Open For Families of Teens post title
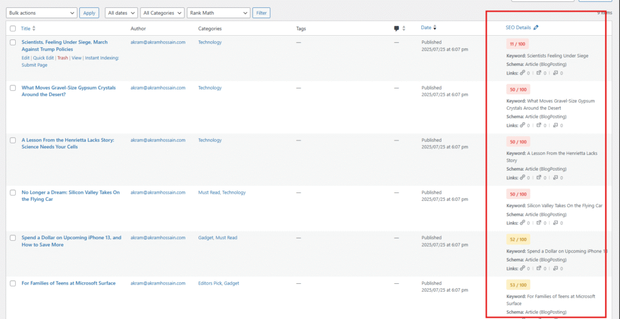 tap(68, 283)
